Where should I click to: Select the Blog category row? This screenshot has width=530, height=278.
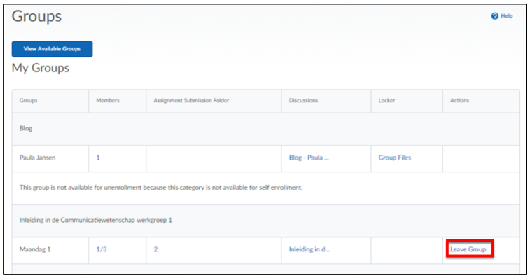266,129
